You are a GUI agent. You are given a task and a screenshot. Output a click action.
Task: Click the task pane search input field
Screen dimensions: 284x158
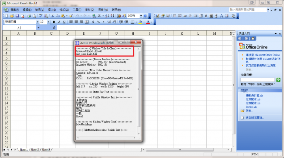257,80
